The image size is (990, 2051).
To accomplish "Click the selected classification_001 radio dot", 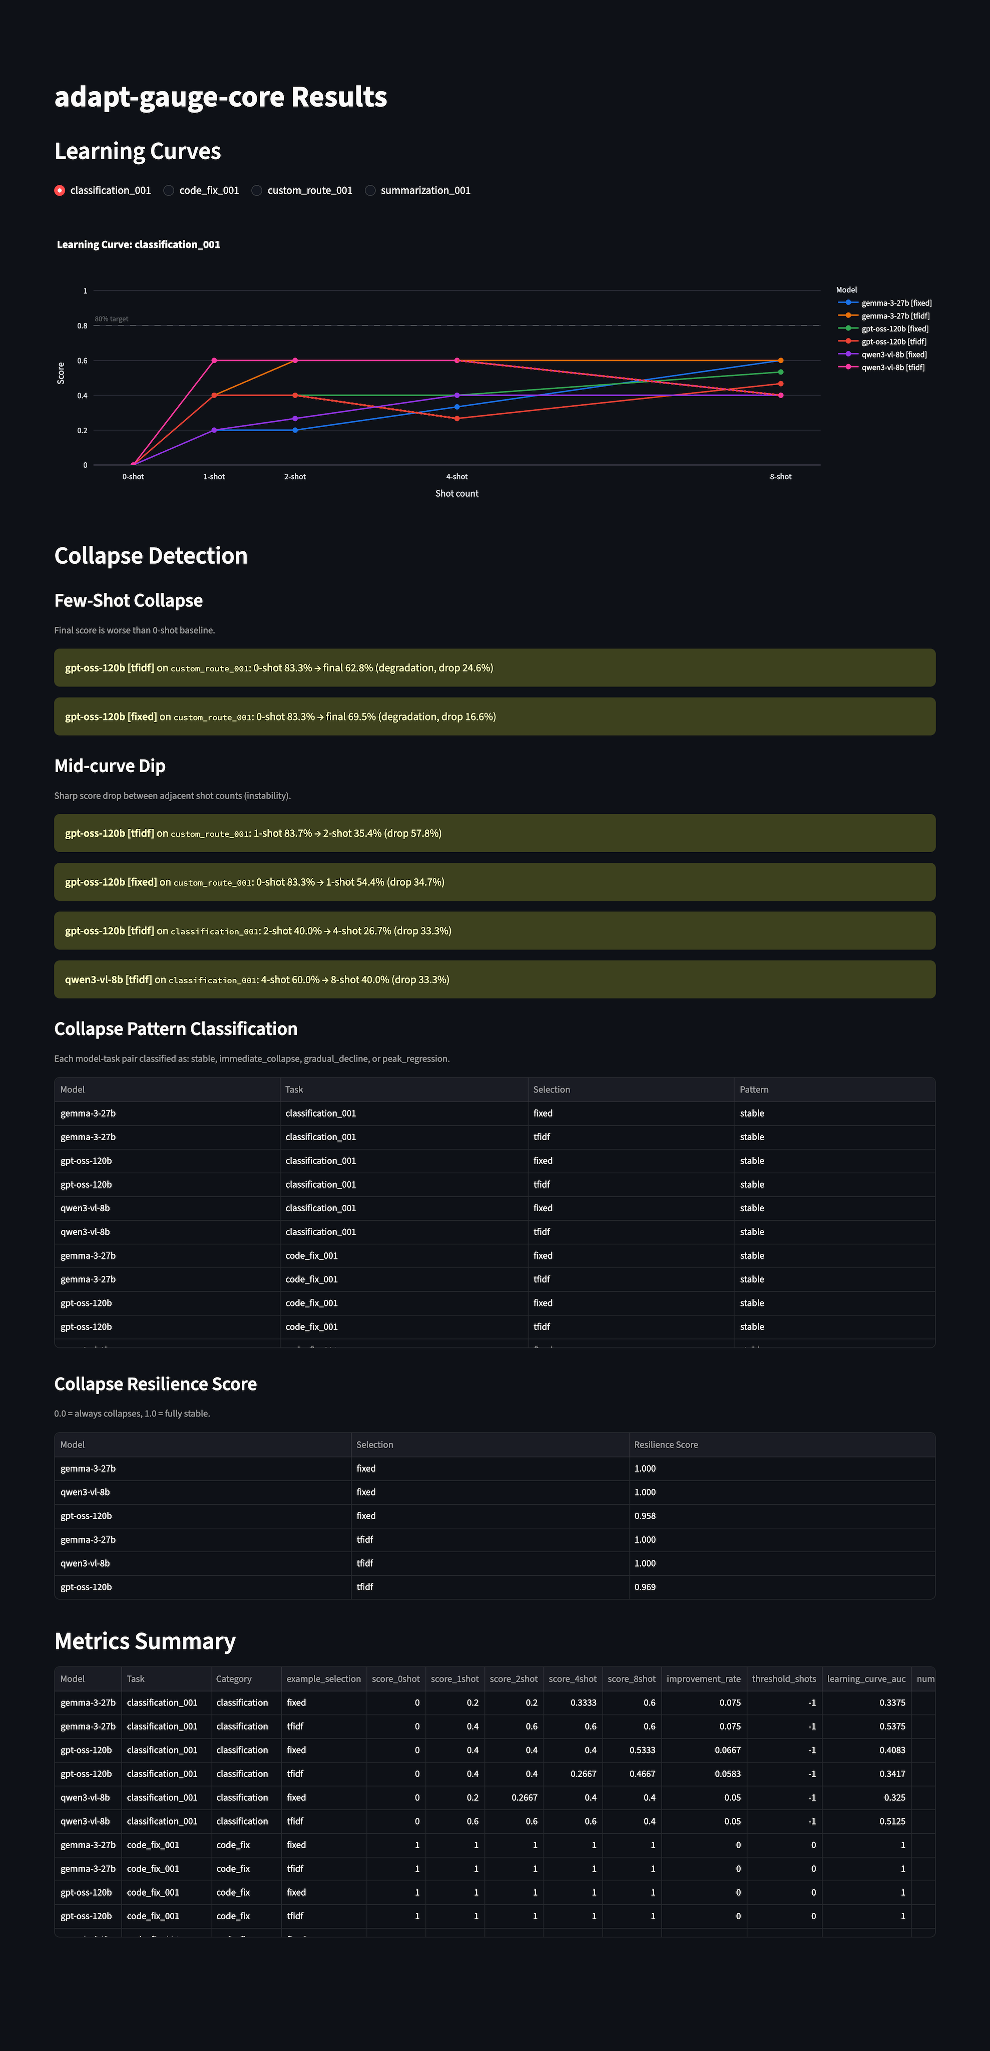I will pos(59,189).
